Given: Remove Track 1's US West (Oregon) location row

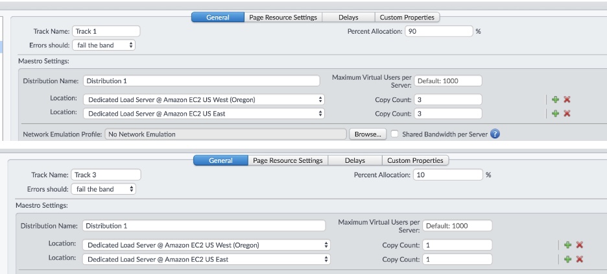Looking at the screenshot, I should 567,99.
